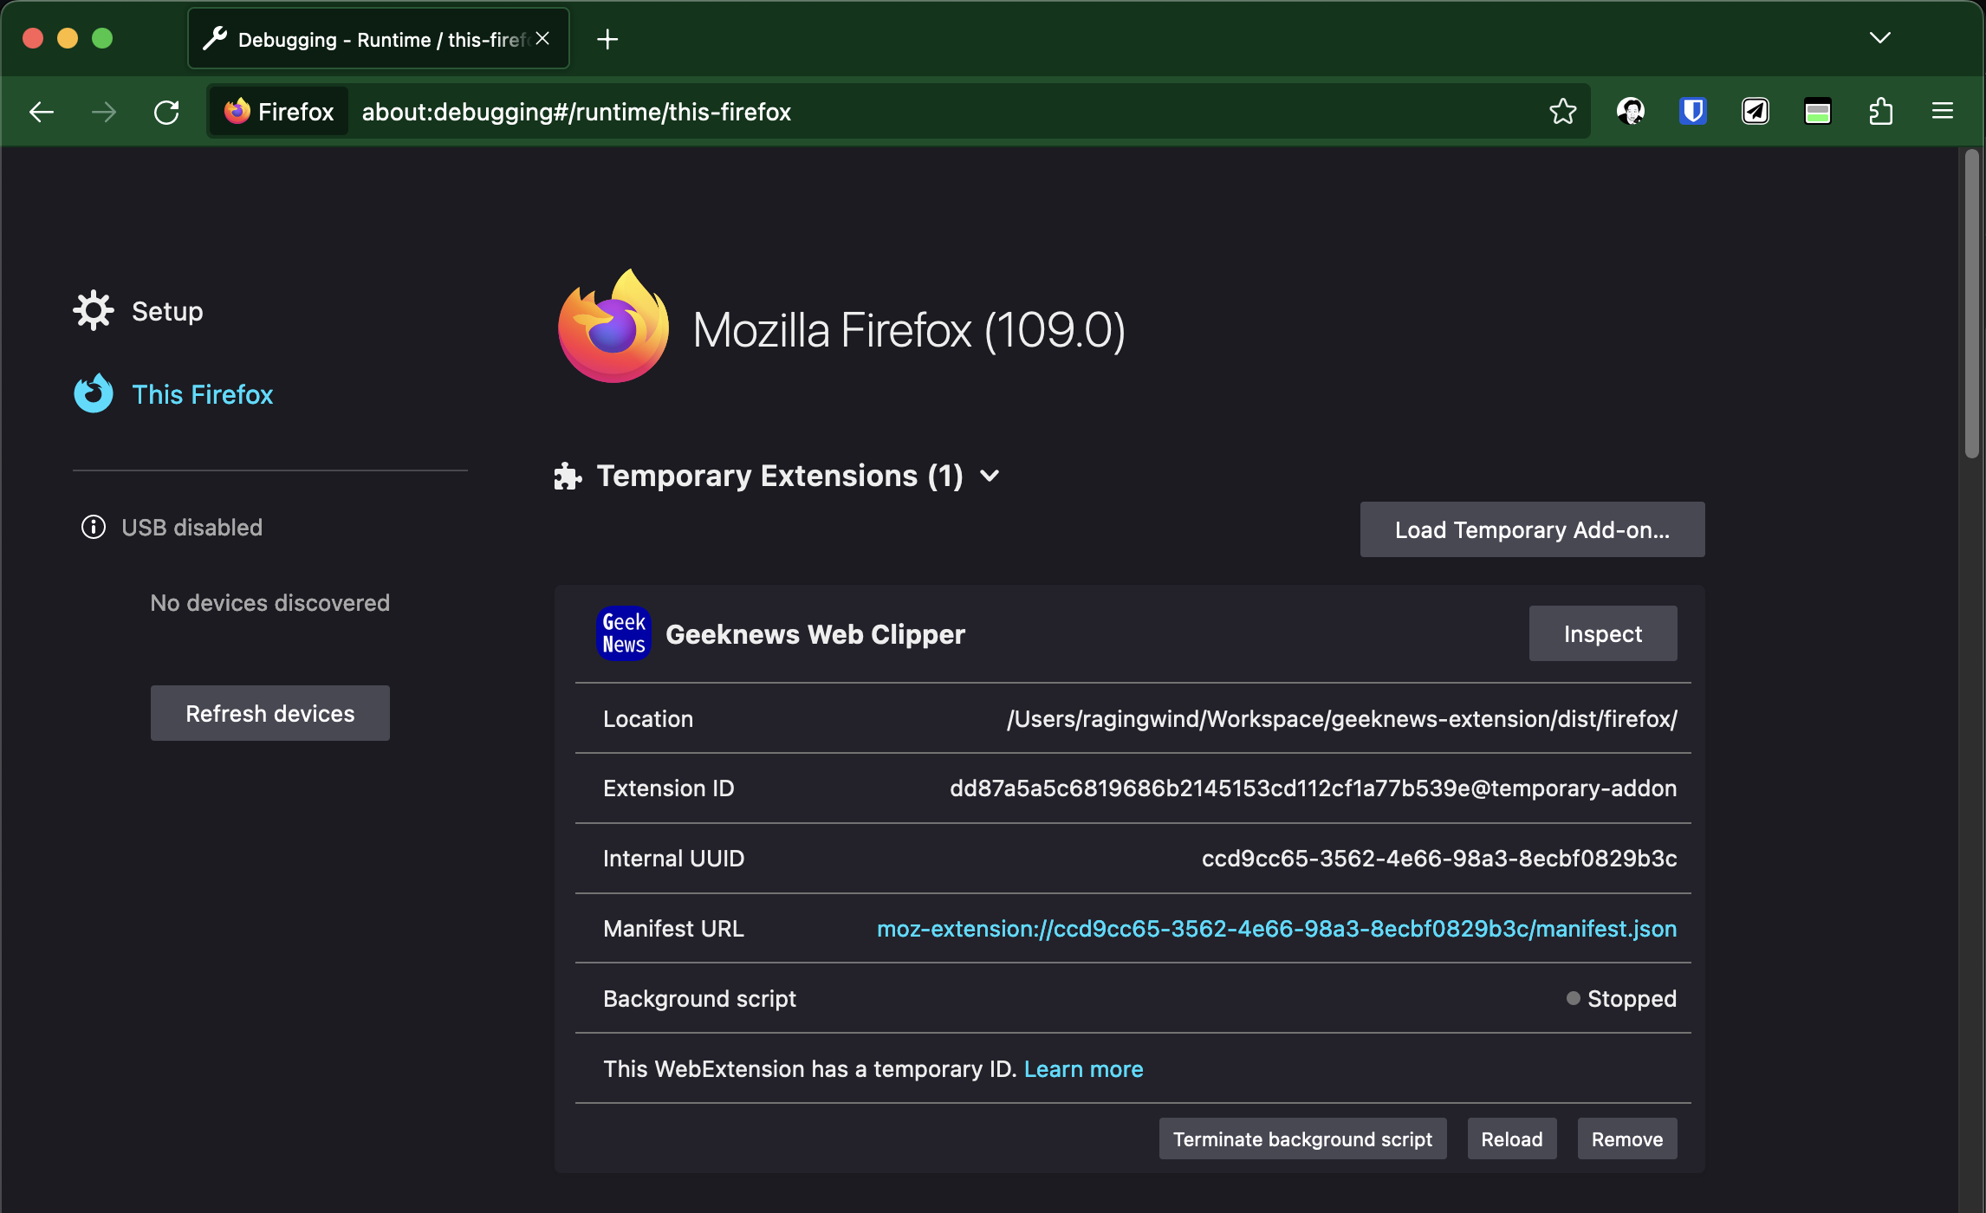The height and width of the screenshot is (1213, 1986).
Task: Open the Bitwarden shield extension icon
Action: click(x=1692, y=112)
